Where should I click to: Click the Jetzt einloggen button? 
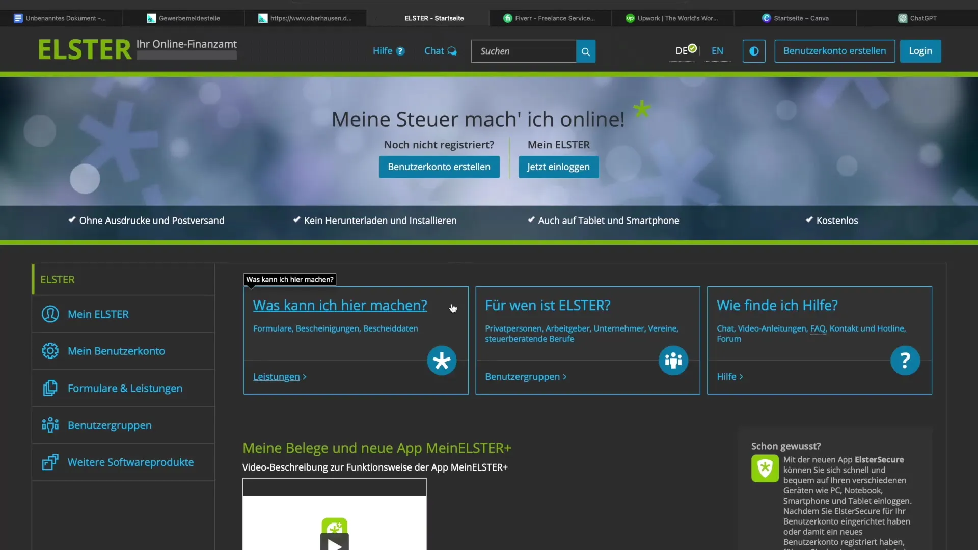pos(558,167)
